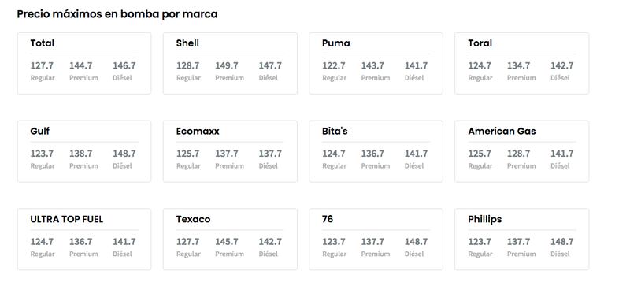This screenshot has width=630, height=286.
Task: Select American Gas Premium price 128.7
Action: (x=518, y=154)
